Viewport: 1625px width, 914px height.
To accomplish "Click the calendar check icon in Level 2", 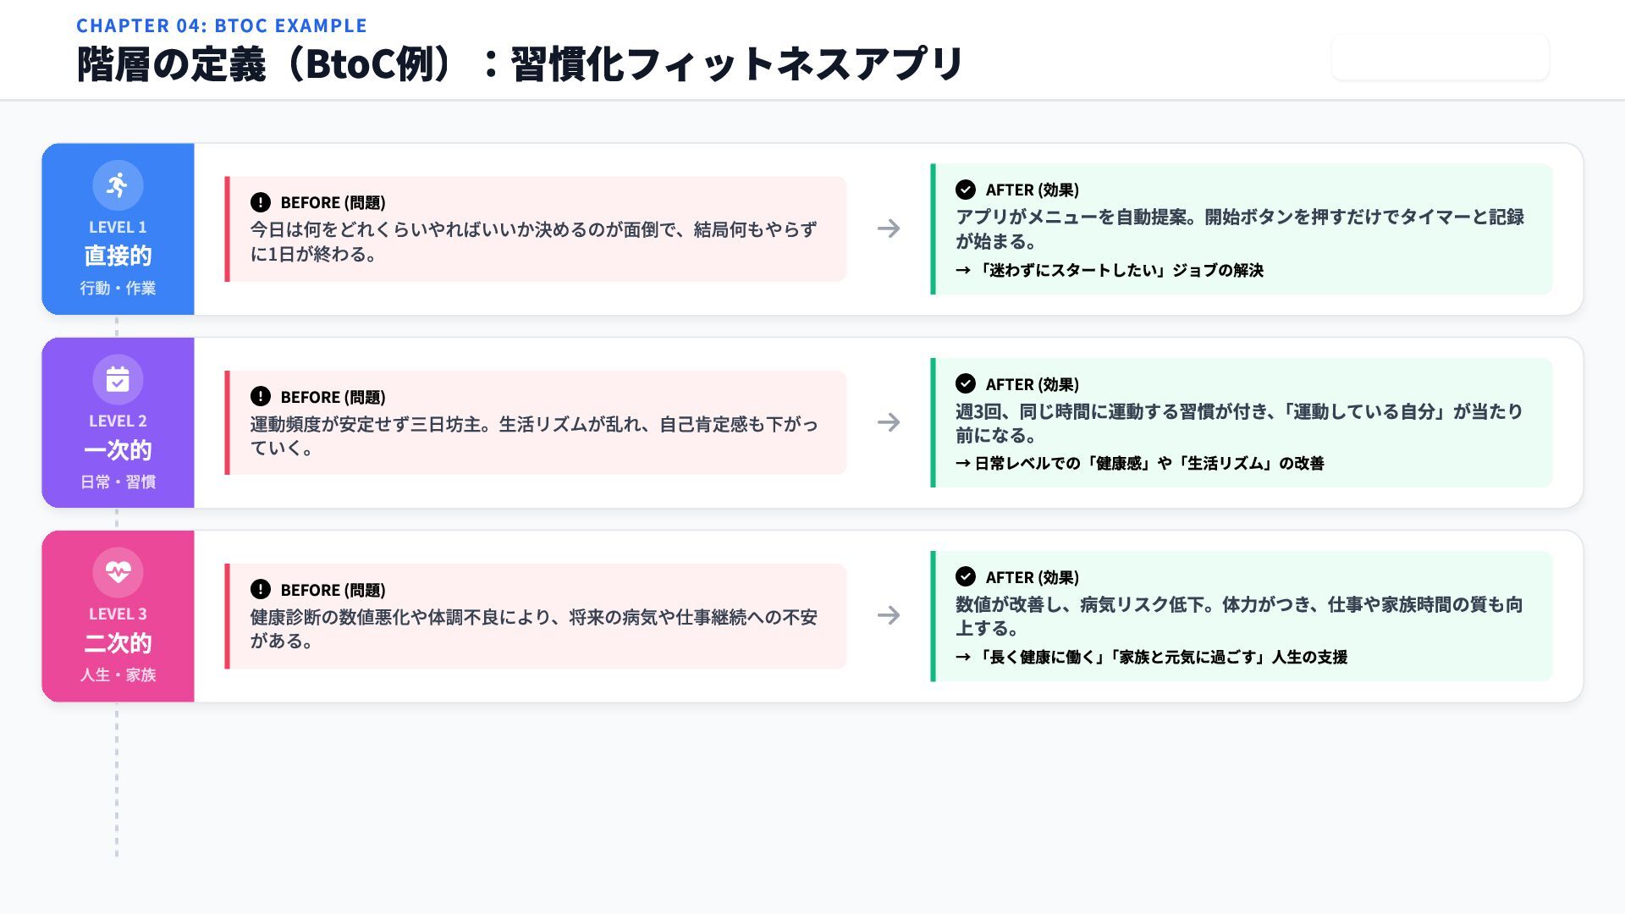I will [x=118, y=379].
